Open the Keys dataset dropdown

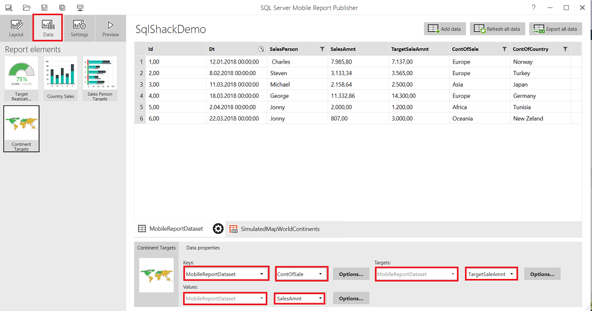(226, 274)
